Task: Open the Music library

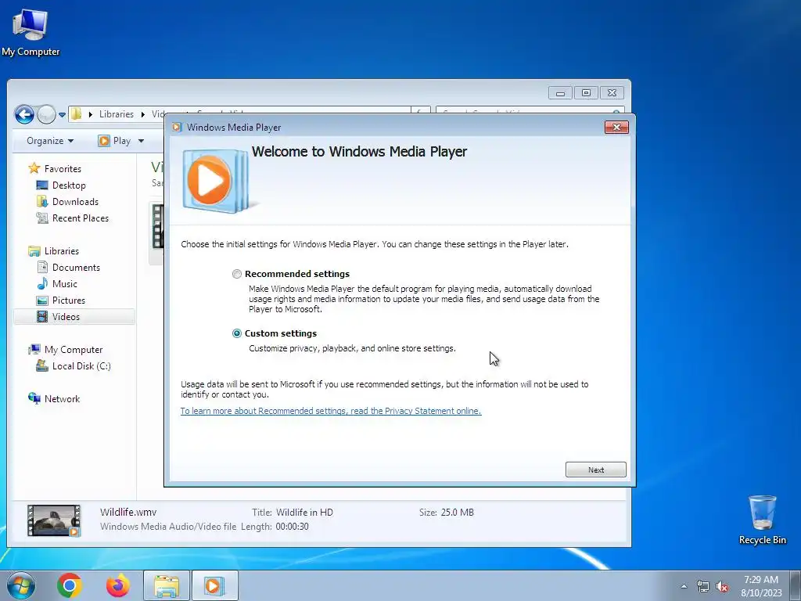Action: 64,283
